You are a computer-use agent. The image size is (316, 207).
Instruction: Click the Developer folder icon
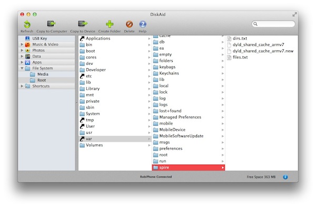click(82, 70)
